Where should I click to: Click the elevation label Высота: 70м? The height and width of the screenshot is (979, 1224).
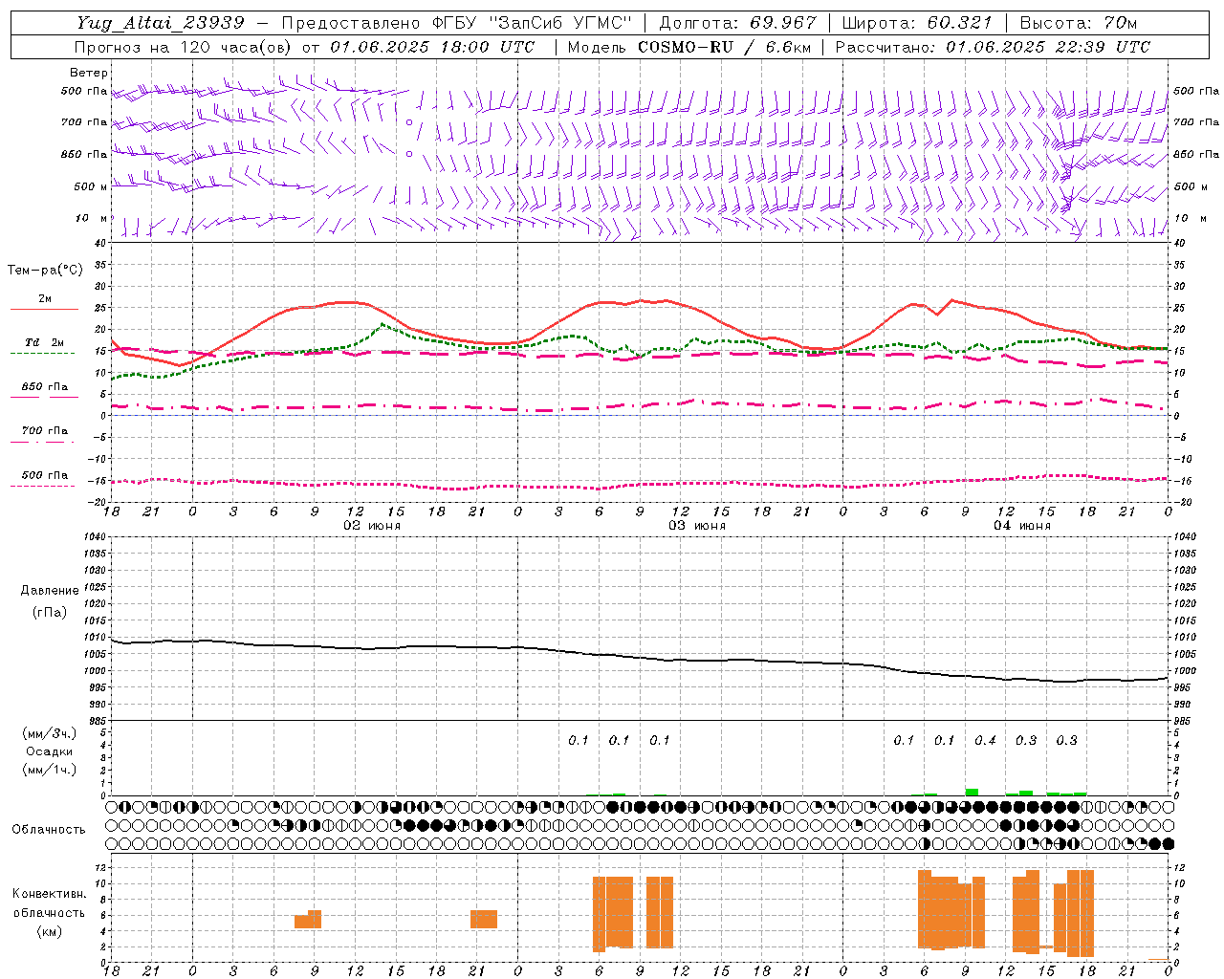(x=1079, y=23)
